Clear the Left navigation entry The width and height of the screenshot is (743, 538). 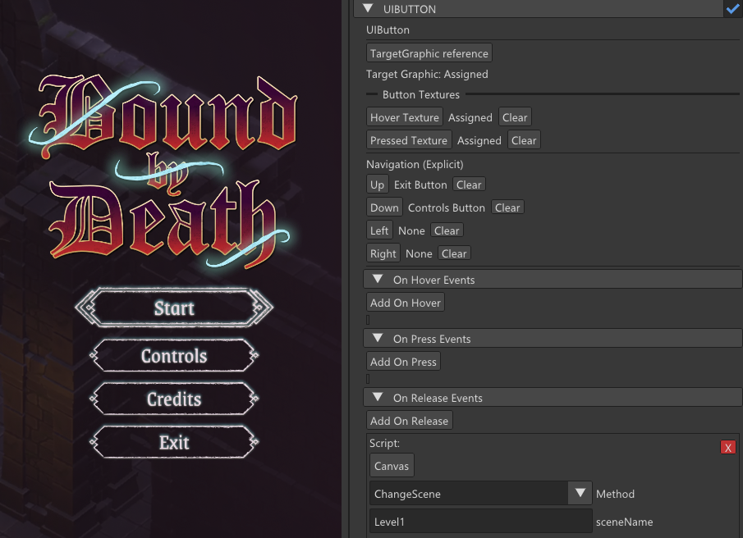[x=447, y=230]
